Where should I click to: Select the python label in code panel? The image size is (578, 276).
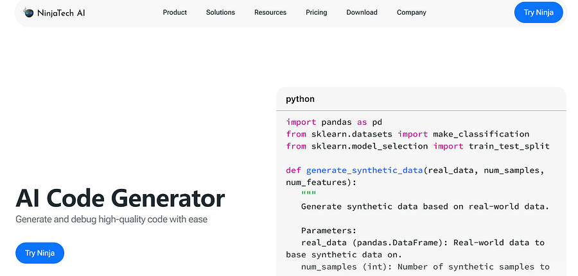(x=300, y=99)
